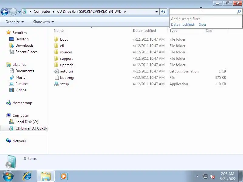This screenshot has height=182, width=243.
Task: Launch Windows Media Player from taskbar
Action: pos(64,176)
